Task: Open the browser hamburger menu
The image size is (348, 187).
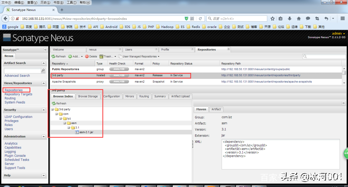Action: pyautogui.click(x=343, y=19)
